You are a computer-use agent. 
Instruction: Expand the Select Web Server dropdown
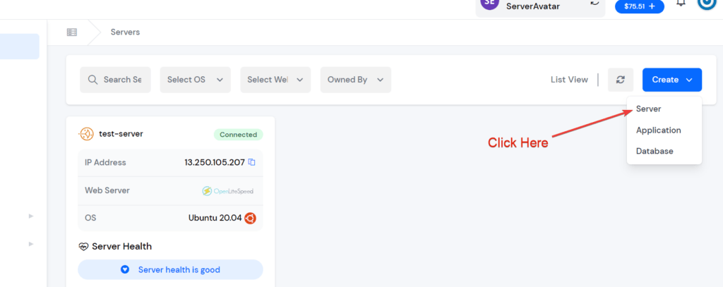point(275,80)
